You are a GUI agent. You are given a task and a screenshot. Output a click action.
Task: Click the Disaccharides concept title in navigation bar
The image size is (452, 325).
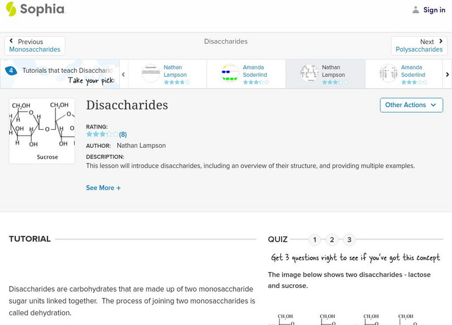(225, 41)
